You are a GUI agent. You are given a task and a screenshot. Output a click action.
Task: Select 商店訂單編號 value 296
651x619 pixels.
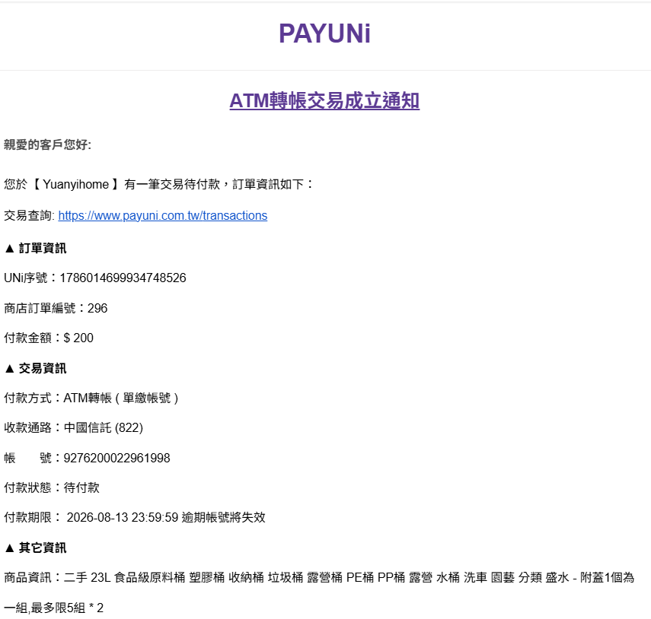coord(97,308)
